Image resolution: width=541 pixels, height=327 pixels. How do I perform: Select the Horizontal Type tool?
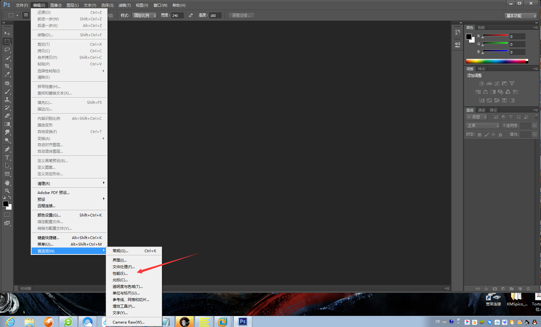(7, 157)
